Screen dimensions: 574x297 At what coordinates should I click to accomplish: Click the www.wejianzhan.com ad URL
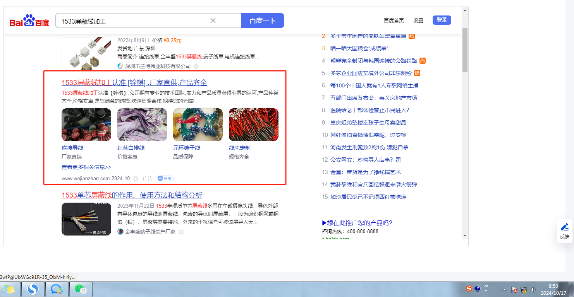pyautogui.click(x=86, y=178)
